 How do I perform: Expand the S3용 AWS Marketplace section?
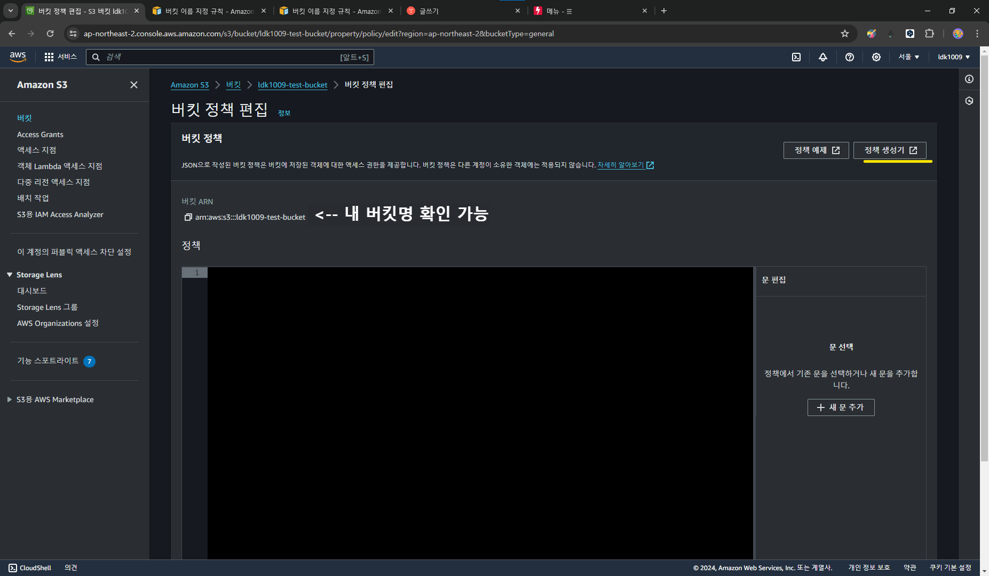(10, 399)
